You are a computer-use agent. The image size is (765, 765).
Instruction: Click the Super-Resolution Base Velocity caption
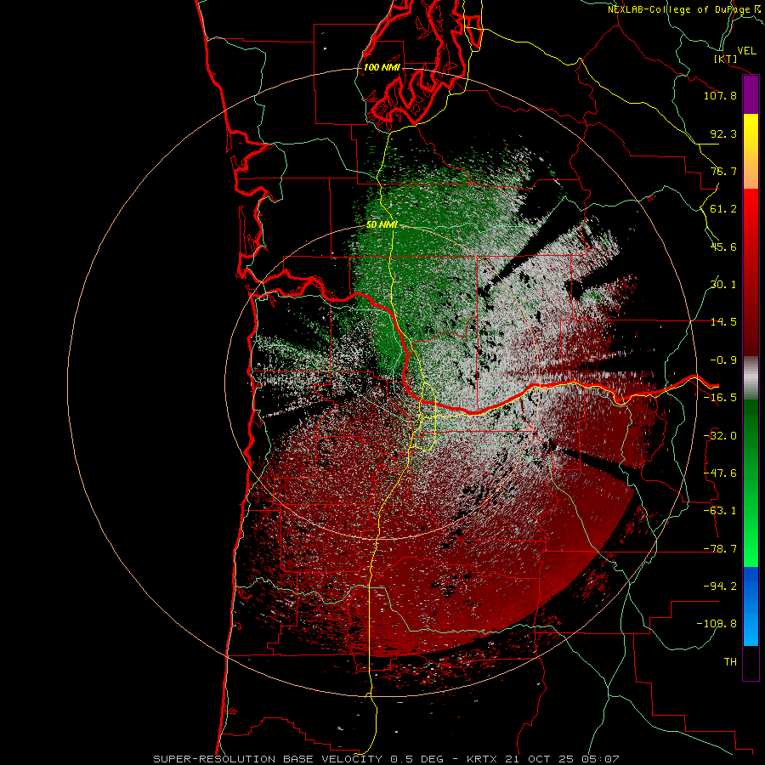[x=386, y=759]
